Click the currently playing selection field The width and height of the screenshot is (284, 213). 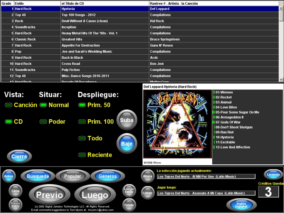click(x=206, y=176)
